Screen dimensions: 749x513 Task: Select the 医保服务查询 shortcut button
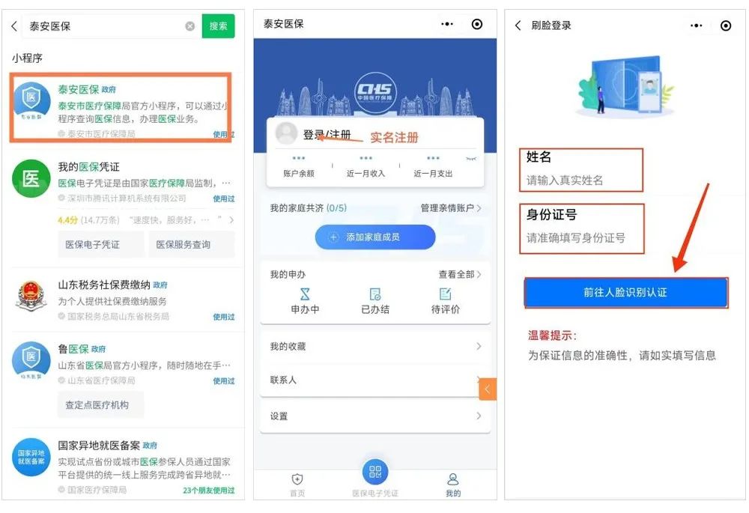[x=192, y=245]
